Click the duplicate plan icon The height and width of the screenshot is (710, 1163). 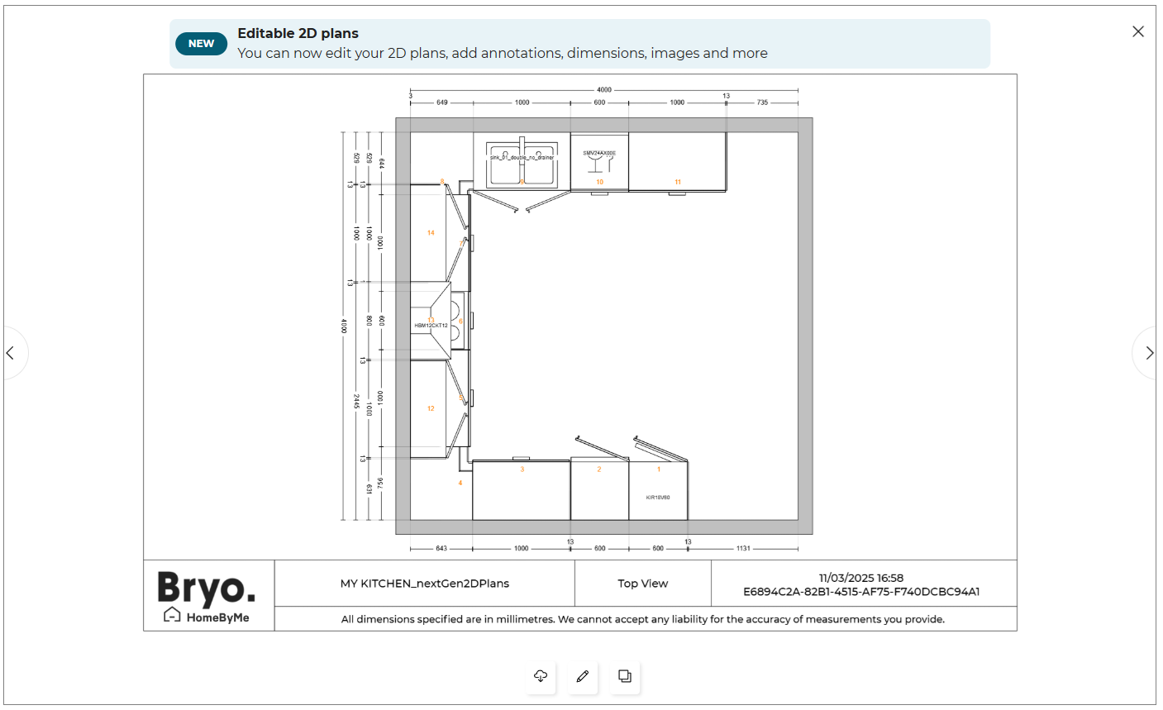coord(625,676)
